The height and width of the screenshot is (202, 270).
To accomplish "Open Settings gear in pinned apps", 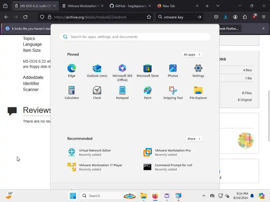I will [x=198, y=70].
